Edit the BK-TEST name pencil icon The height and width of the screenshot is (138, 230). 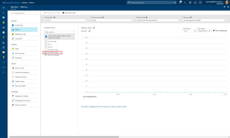pyautogui.click(x=89, y=31)
